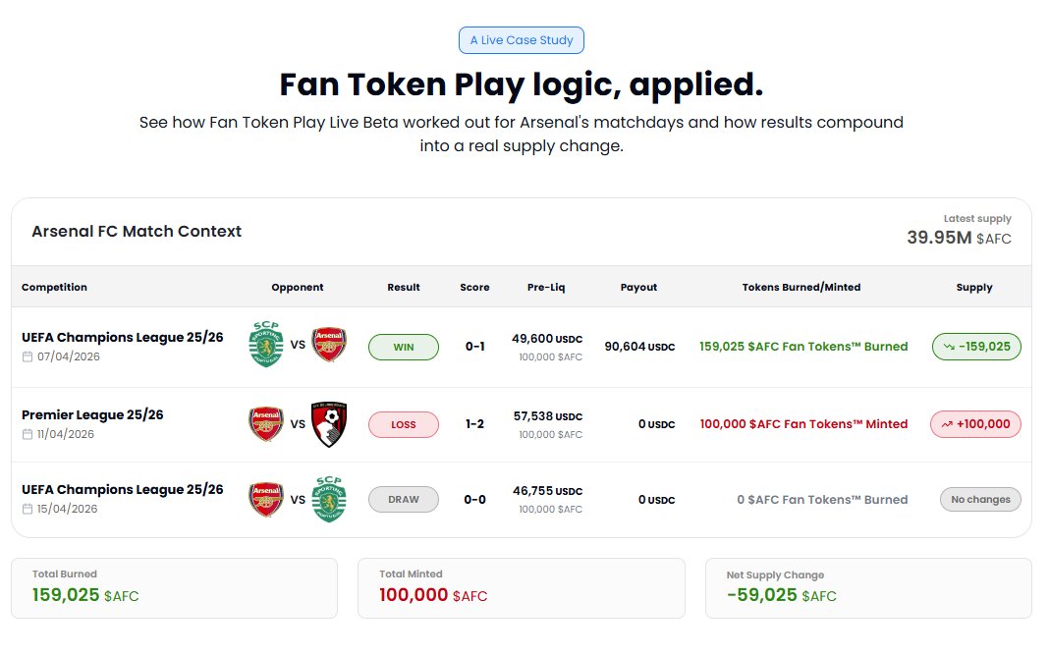Screen dimensions: 1050x656
Task: Click the Tokens Burned/Minted column header
Action: click(x=801, y=287)
